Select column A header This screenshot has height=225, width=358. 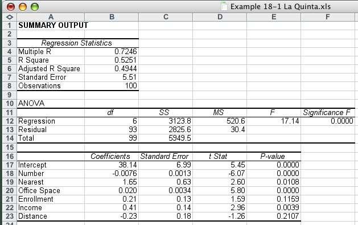51,17
